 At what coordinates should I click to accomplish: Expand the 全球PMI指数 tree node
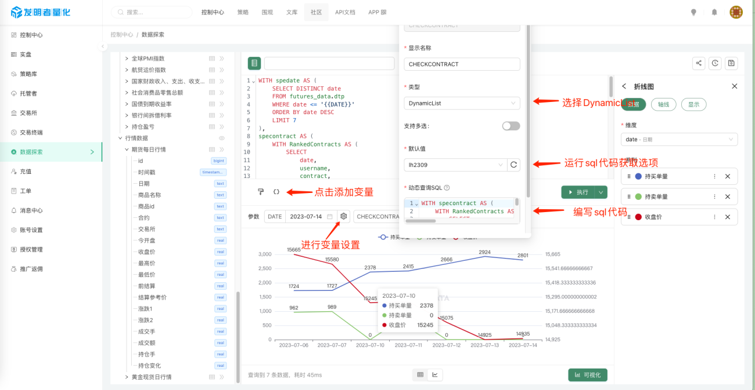tap(127, 59)
